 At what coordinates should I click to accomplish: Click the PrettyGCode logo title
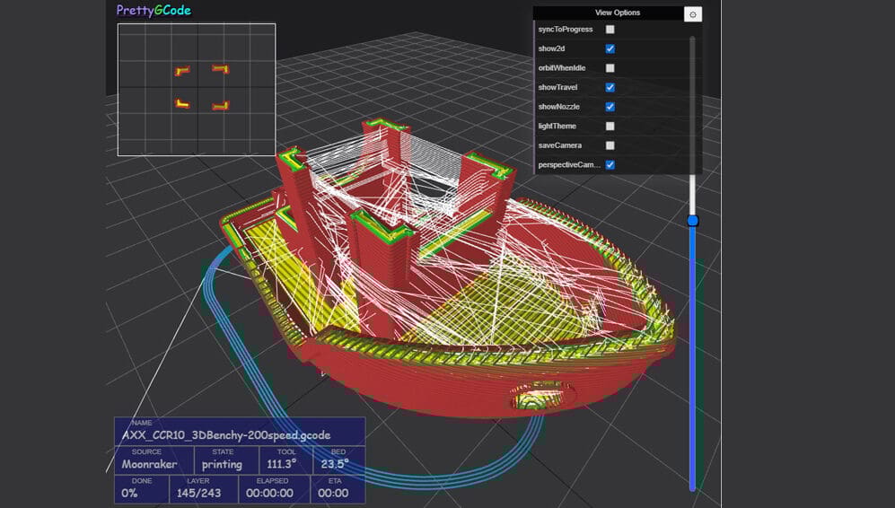coord(154,10)
